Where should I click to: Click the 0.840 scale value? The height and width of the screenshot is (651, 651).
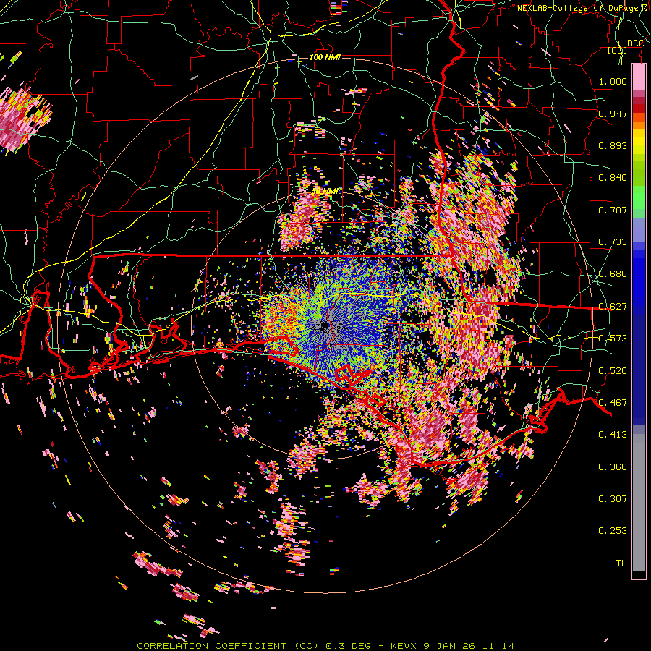click(x=613, y=178)
